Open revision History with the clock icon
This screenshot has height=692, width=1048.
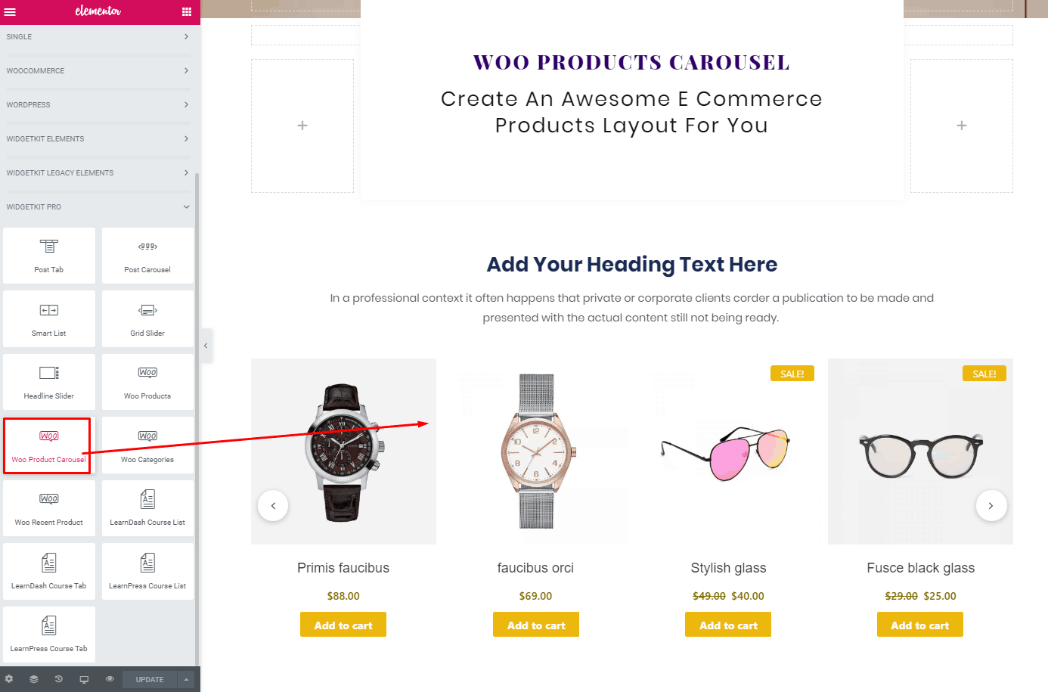click(59, 679)
